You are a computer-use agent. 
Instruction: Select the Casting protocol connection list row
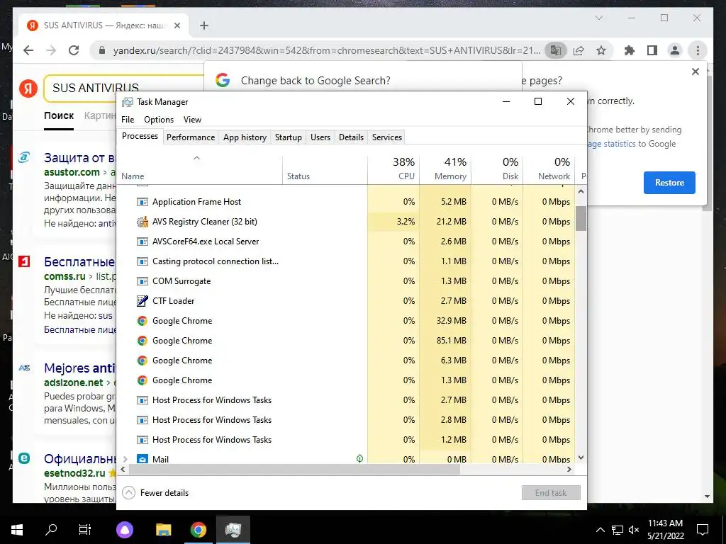pyautogui.click(x=346, y=261)
